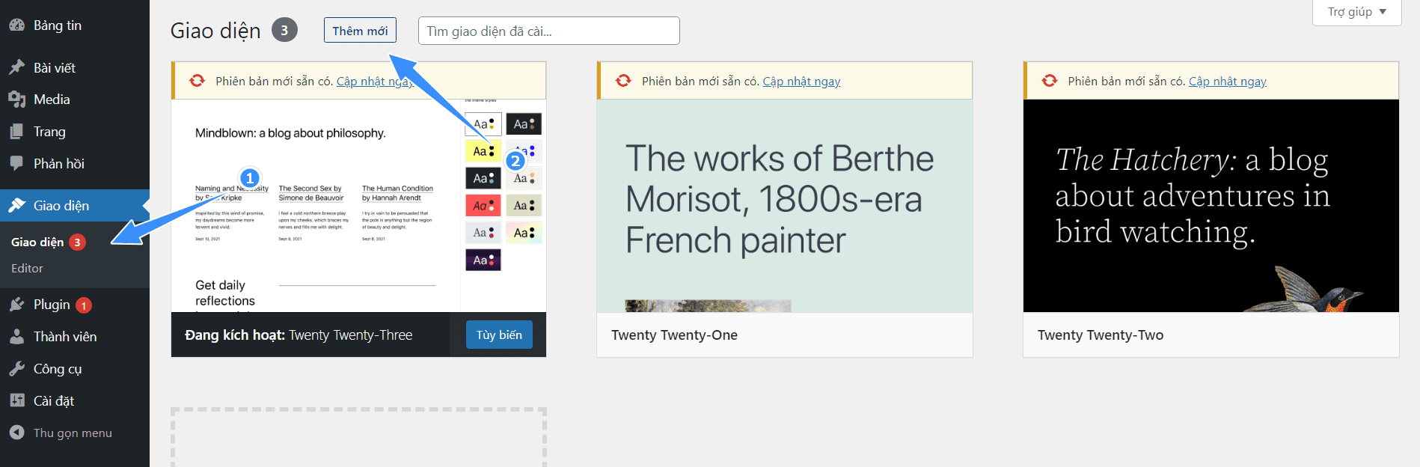This screenshot has width=1420, height=467.
Task: Click the Twenty Twenty-Two theme name
Action: pyautogui.click(x=1100, y=335)
